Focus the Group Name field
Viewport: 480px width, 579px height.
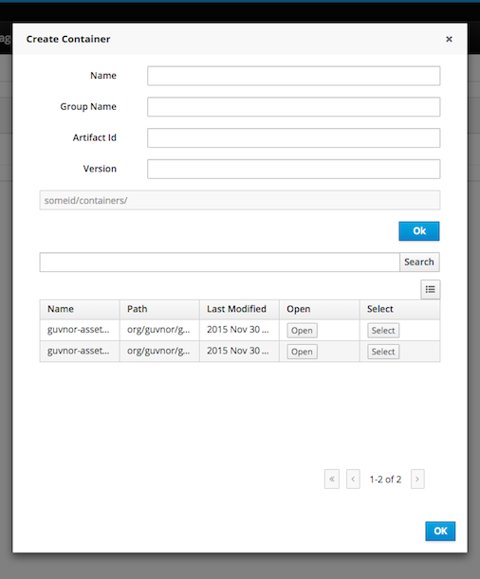click(294, 107)
